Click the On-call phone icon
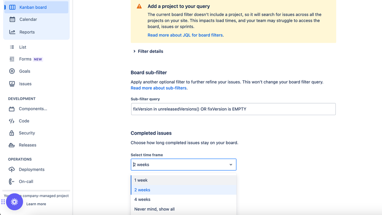The height and width of the screenshot is (215, 382). [12, 181]
